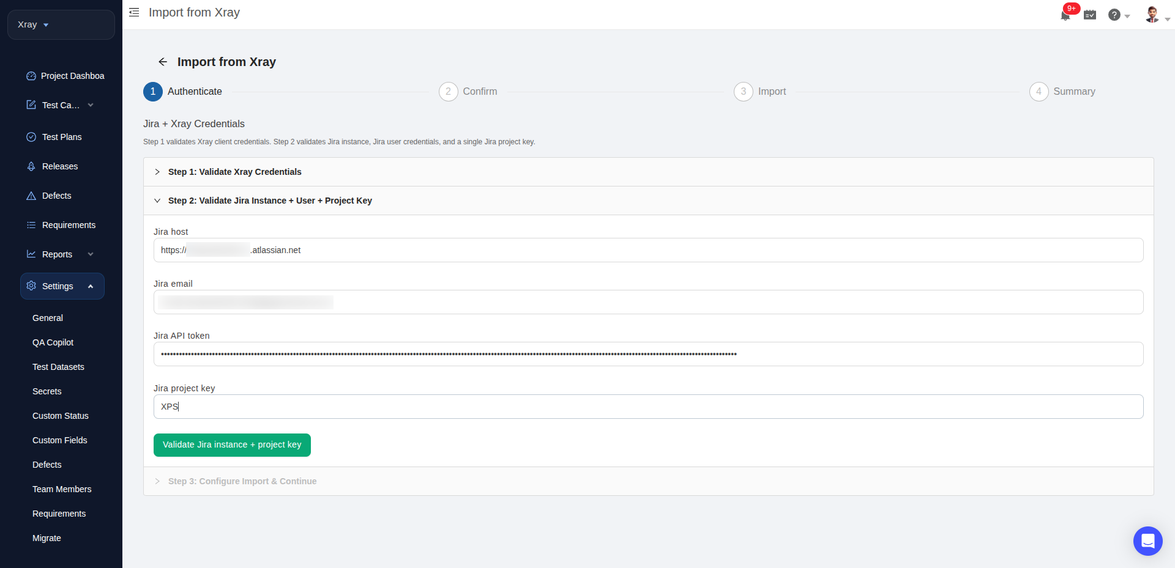The width and height of the screenshot is (1175, 568).
Task: Open the chat support bubble
Action: click(x=1147, y=541)
